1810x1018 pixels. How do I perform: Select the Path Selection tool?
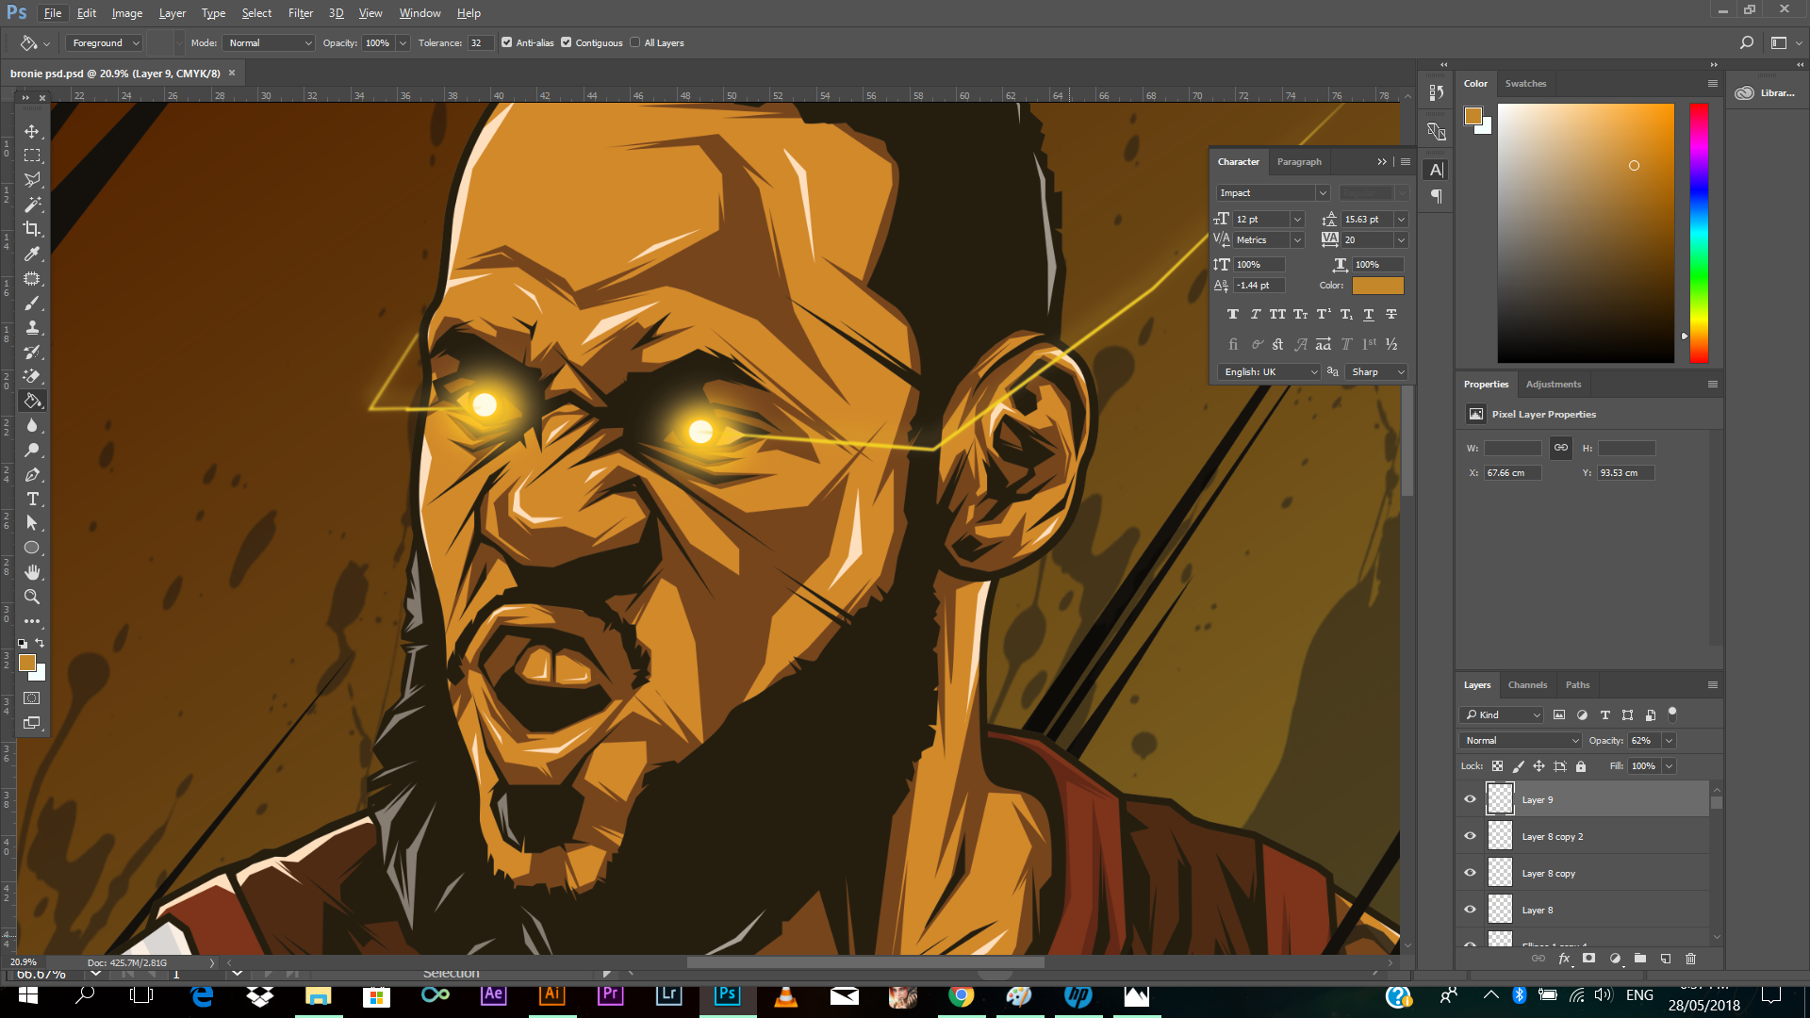[32, 523]
